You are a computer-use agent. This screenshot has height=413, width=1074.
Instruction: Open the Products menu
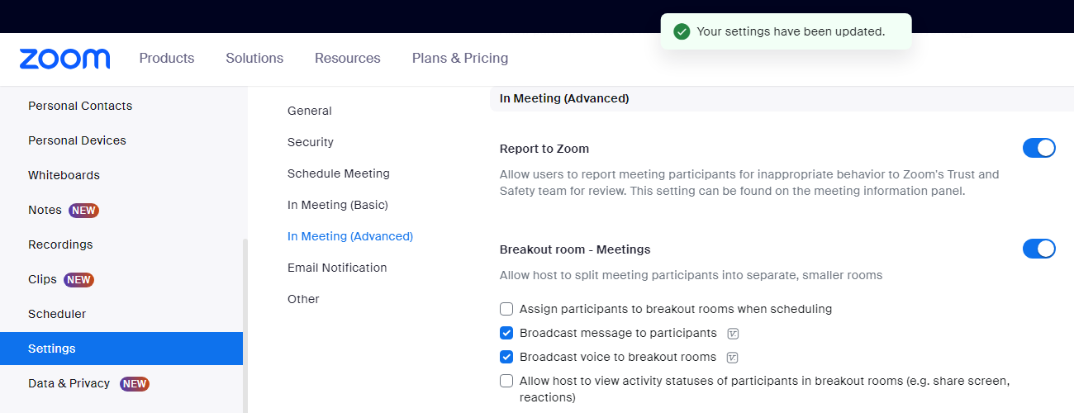pos(167,59)
